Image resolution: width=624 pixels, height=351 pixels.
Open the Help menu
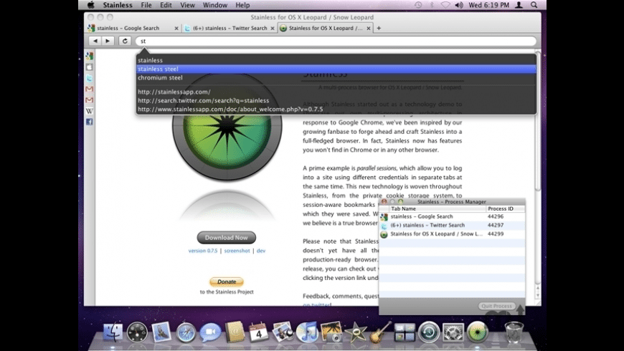point(242,5)
